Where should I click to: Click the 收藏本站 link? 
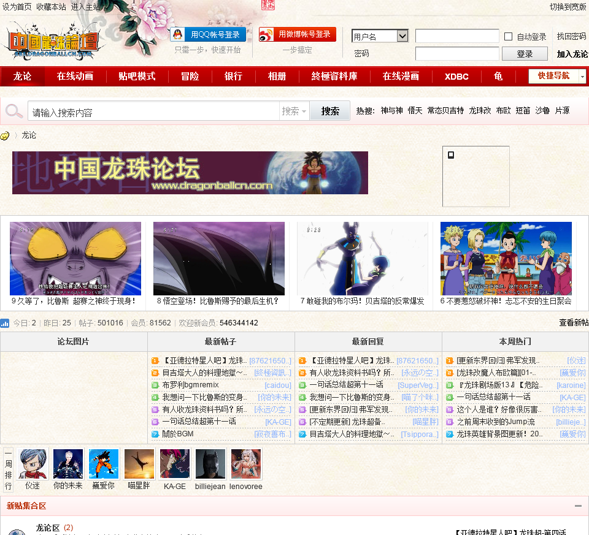click(x=51, y=7)
